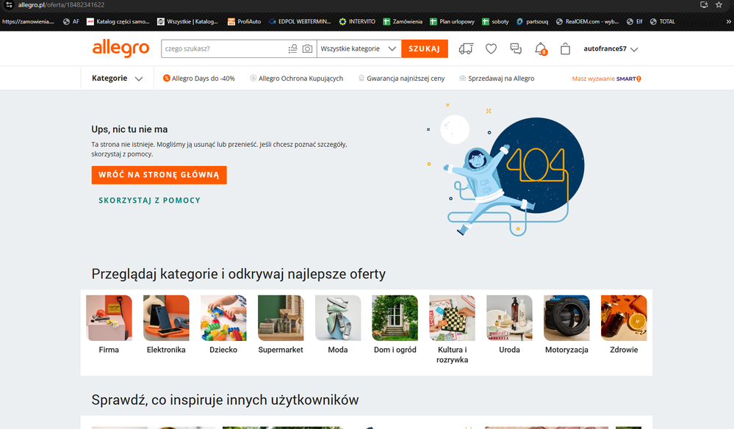The image size is (734, 429).
Task: Click the address bar URL text
Action: pos(61,4)
